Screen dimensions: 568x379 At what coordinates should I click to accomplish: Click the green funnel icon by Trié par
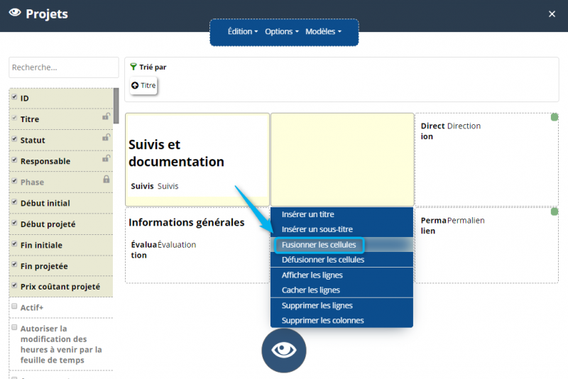[x=133, y=67]
